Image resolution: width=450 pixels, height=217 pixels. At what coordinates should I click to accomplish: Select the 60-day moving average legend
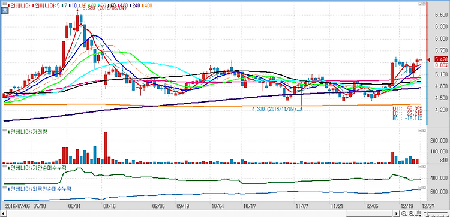(112, 5)
